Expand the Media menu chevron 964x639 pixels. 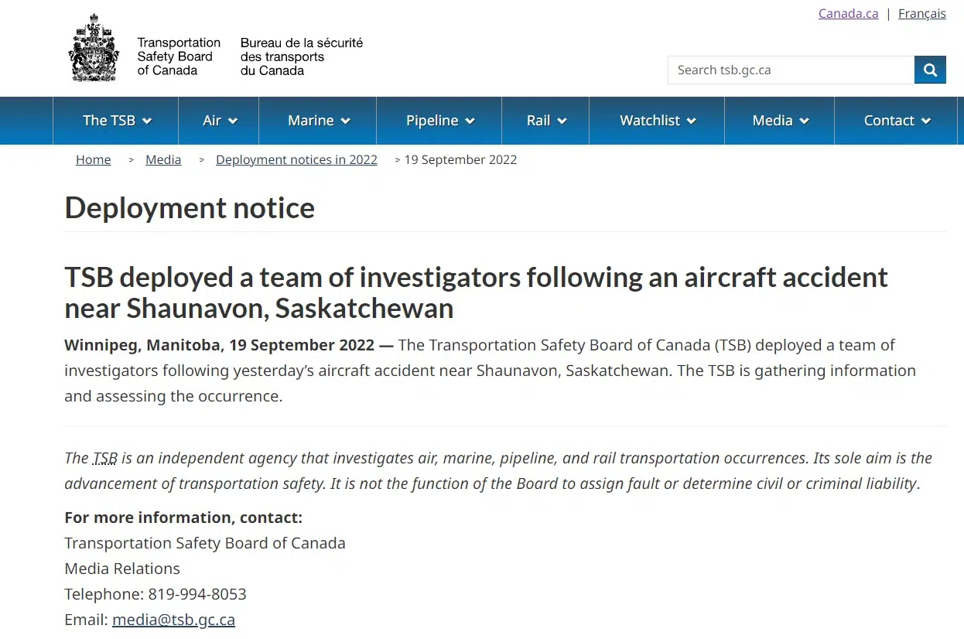click(804, 121)
